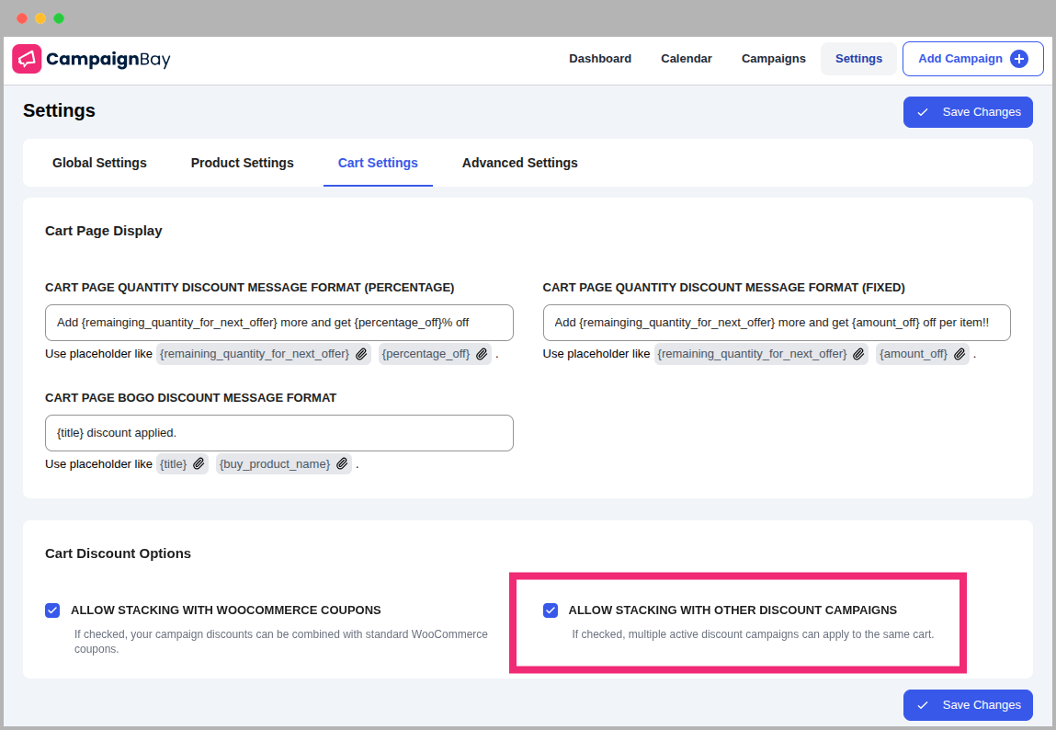The image size is (1056, 730).
Task: Click the CampaignBay megaphone logo icon
Action: [x=27, y=59]
